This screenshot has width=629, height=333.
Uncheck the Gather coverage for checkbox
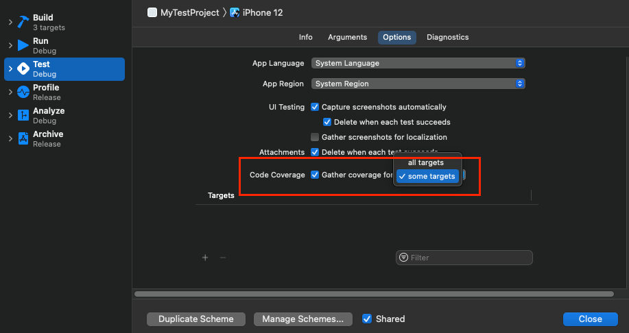315,175
